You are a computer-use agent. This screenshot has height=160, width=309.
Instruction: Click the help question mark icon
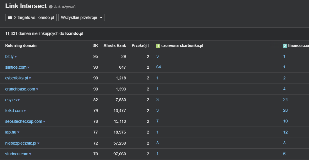51,7
